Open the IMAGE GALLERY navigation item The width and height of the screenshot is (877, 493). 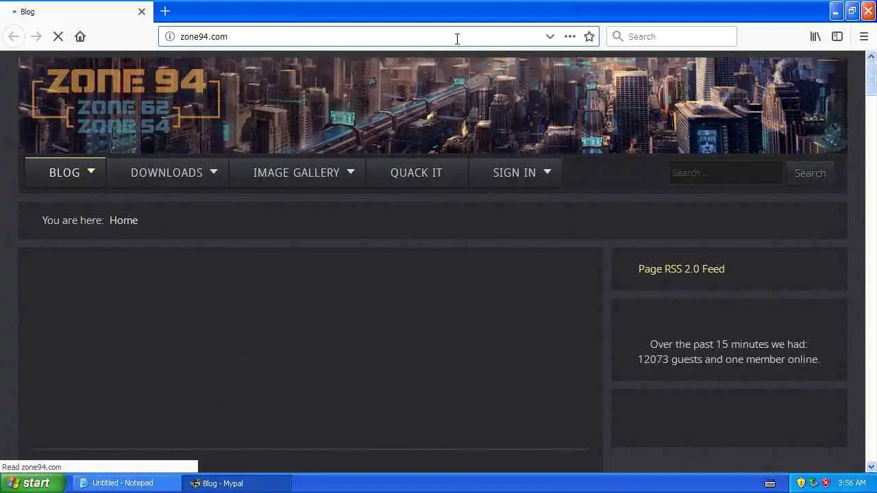coord(296,173)
